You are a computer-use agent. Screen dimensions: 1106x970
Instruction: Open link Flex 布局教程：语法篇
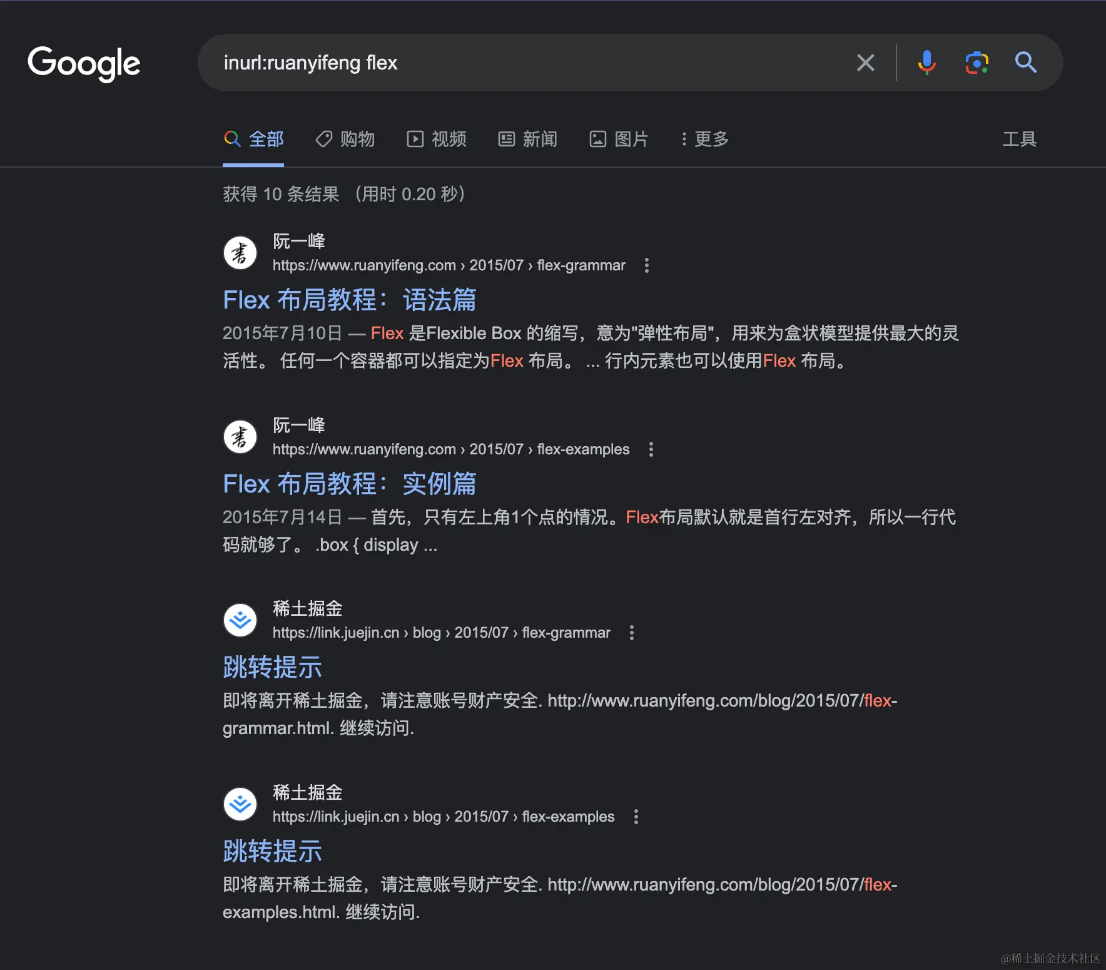tap(350, 300)
